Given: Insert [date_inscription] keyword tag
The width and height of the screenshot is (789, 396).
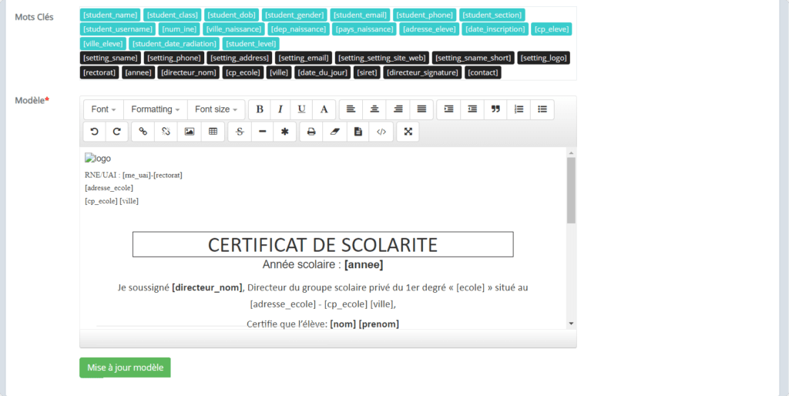Looking at the screenshot, I should click(495, 29).
